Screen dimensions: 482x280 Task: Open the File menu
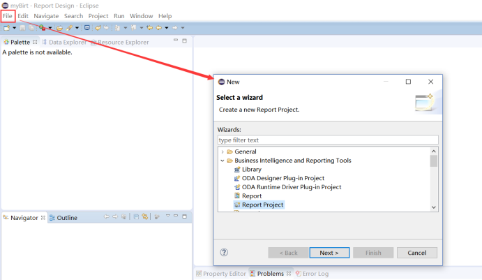click(8, 16)
